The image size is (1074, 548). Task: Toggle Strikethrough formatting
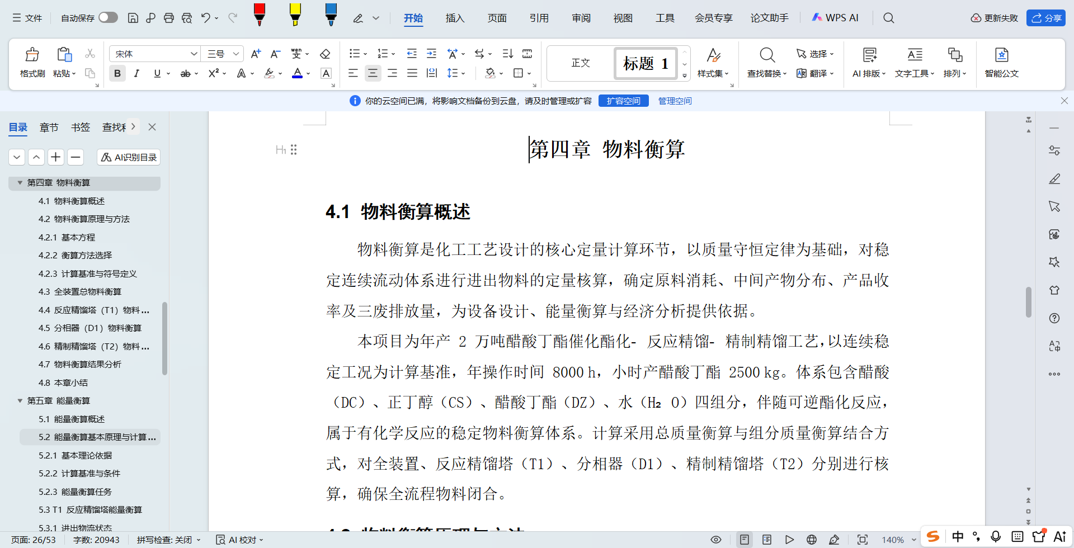185,73
